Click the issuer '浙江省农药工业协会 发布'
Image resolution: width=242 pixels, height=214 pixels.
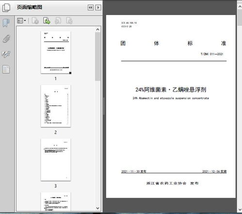click(x=172, y=183)
